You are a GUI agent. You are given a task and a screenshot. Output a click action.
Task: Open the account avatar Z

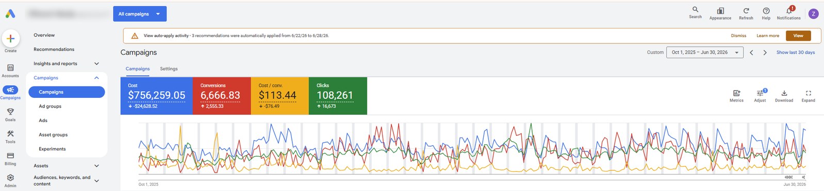[x=813, y=14]
